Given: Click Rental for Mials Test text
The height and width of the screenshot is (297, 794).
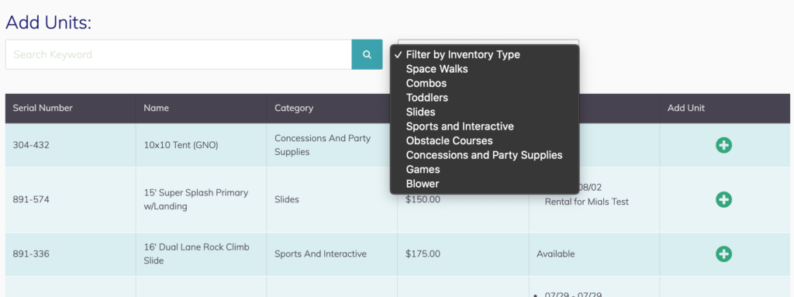Looking at the screenshot, I should click(587, 202).
